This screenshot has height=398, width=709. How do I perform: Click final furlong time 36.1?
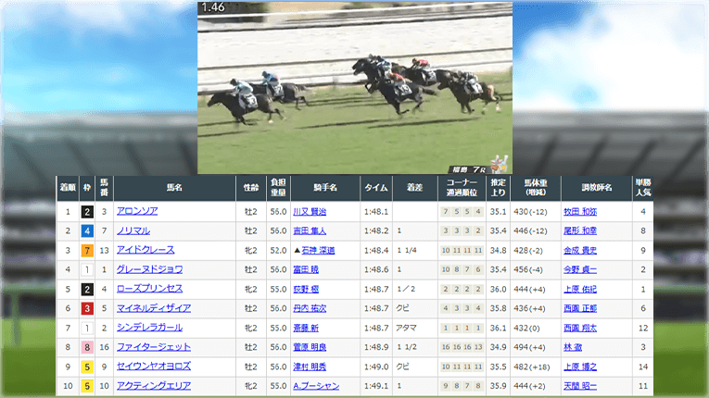click(499, 328)
